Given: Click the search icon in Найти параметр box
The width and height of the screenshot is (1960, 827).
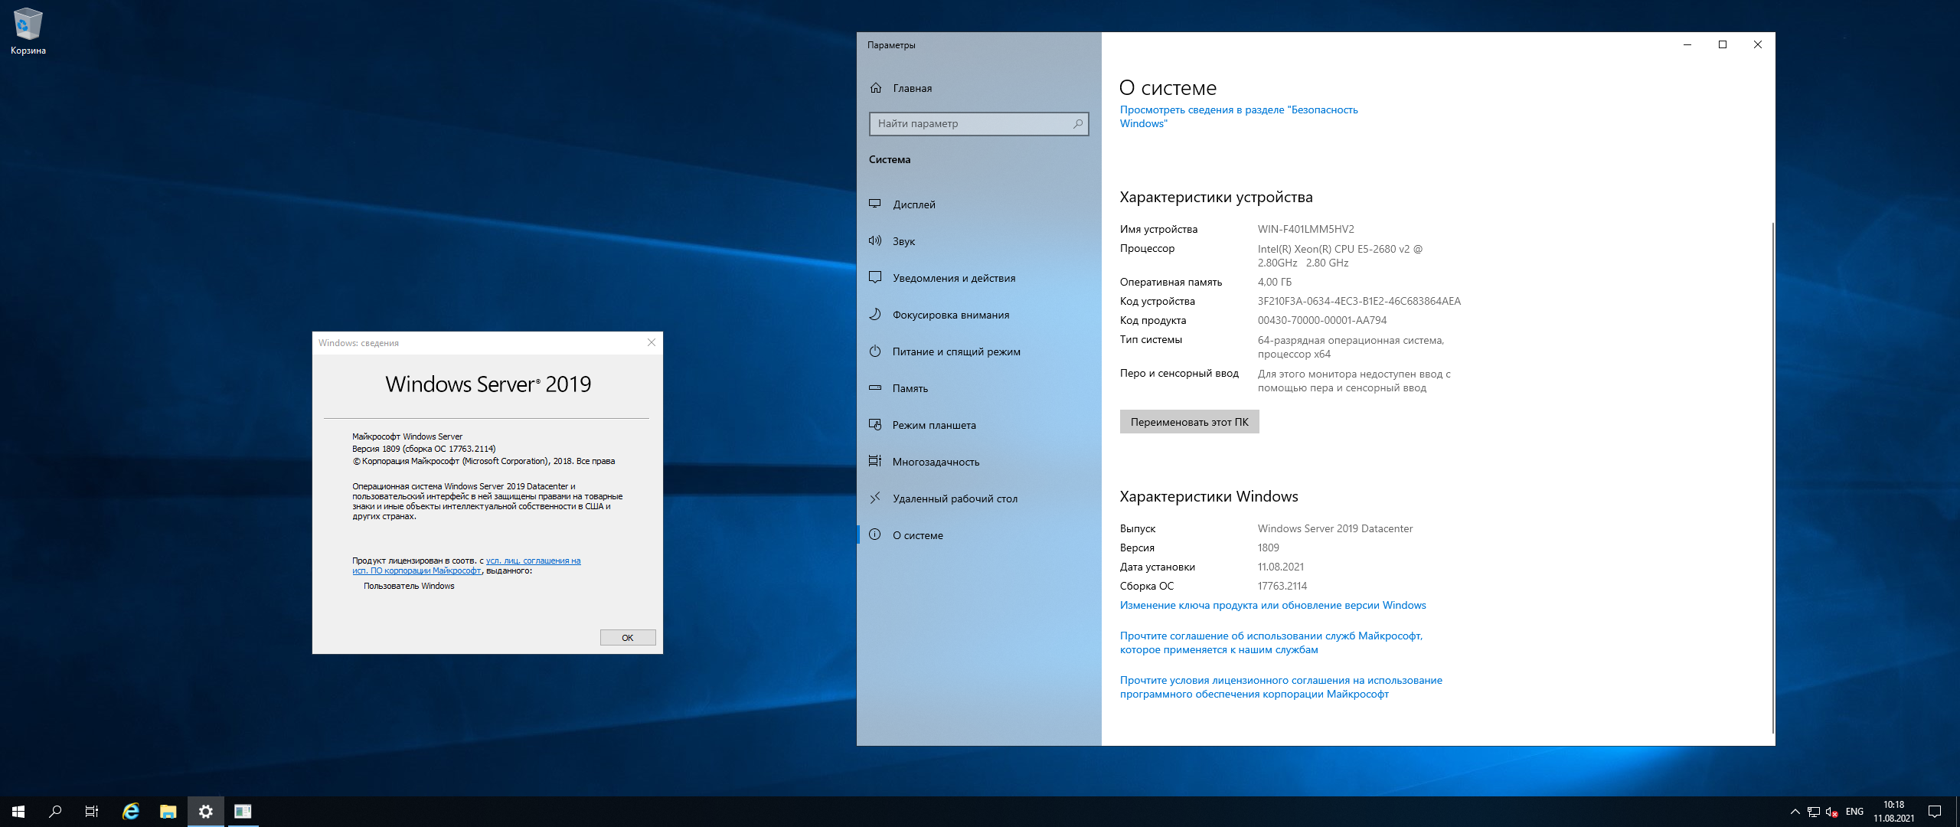Looking at the screenshot, I should click(1078, 123).
